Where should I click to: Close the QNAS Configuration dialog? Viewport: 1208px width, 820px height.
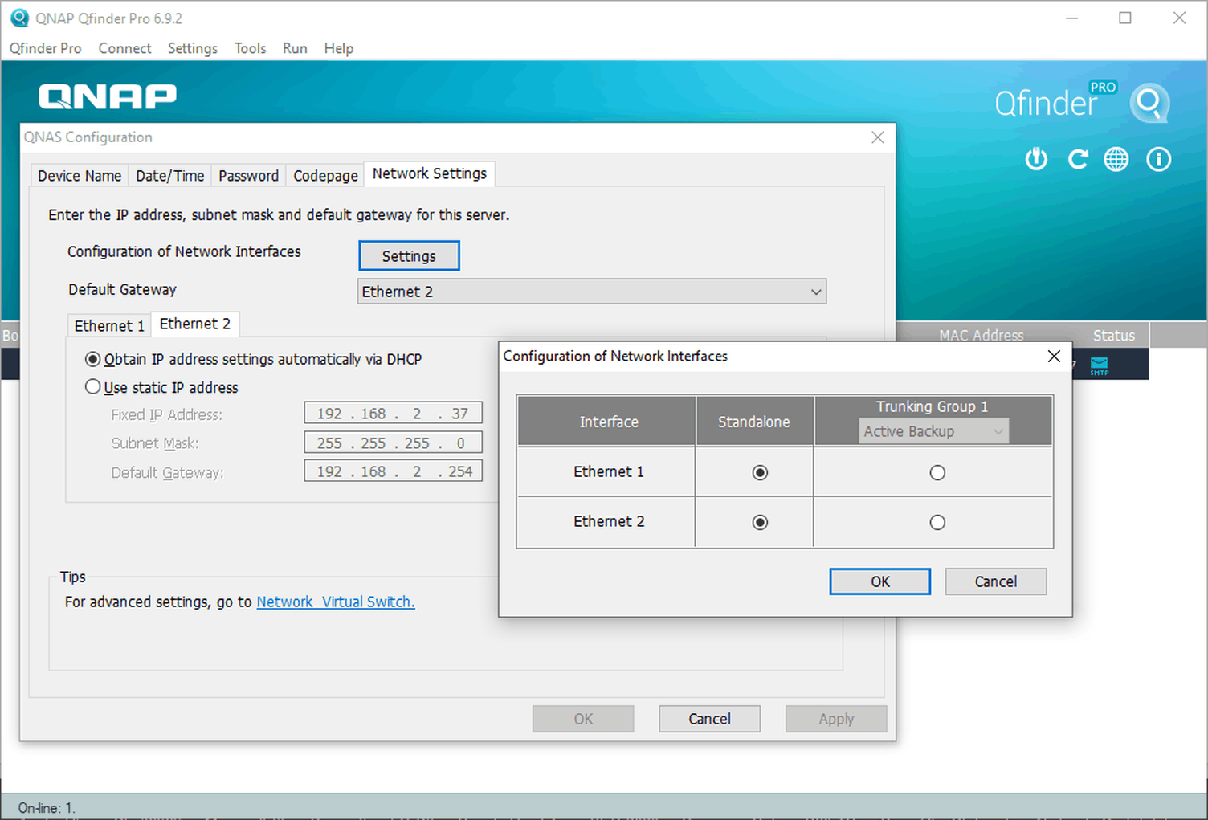pyautogui.click(x=878, y=137)
